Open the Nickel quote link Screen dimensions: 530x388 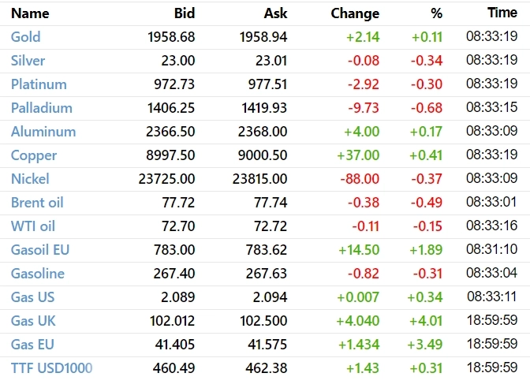point(32,179)
